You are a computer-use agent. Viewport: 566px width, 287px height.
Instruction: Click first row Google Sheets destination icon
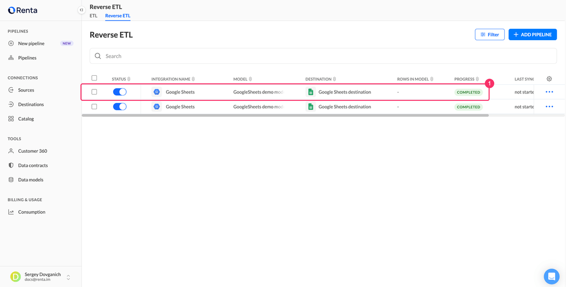(x=310, y=92)
